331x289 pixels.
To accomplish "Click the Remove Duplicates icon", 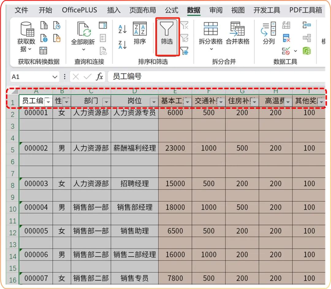I will [x=286, y=38].
